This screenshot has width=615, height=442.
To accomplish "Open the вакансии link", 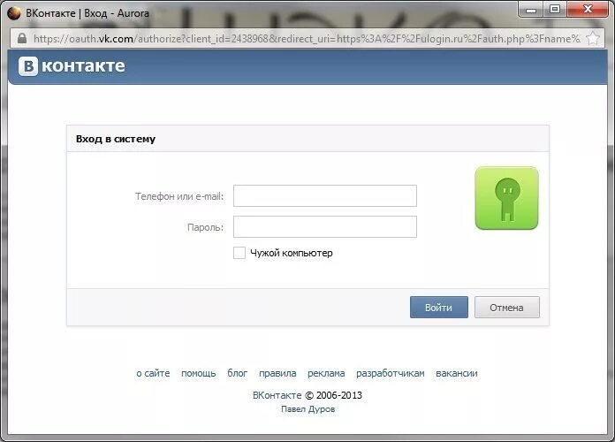I will [x=457, y=373].
